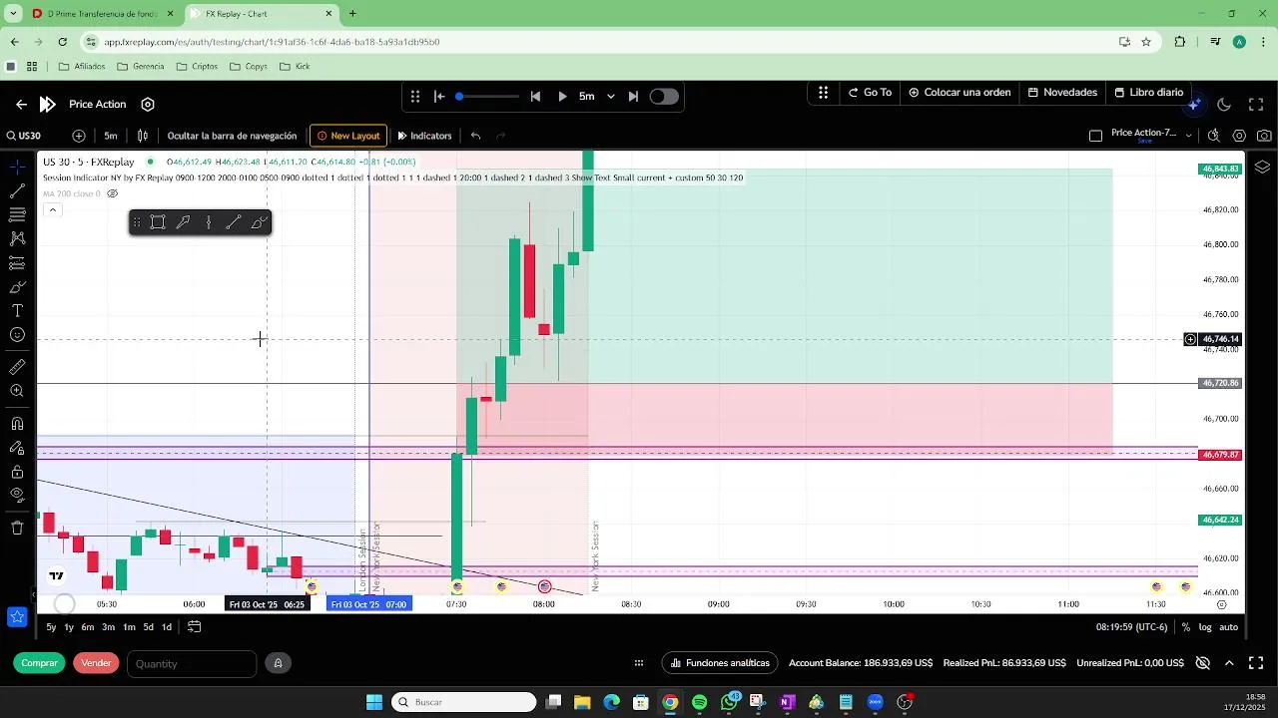Hide all drawings using sidebar eye icon

(17, 495)
